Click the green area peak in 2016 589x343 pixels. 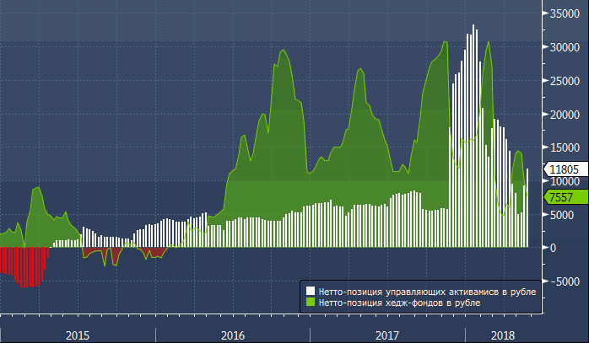tap(283, 52)
